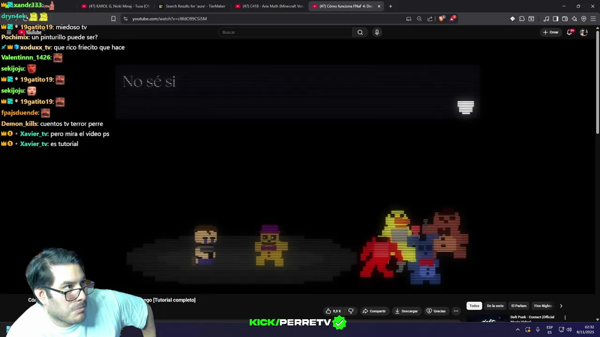Switch to the TierMaker search results tab
This screenshot has width=600, height=337.
click(x=192, y=6)
